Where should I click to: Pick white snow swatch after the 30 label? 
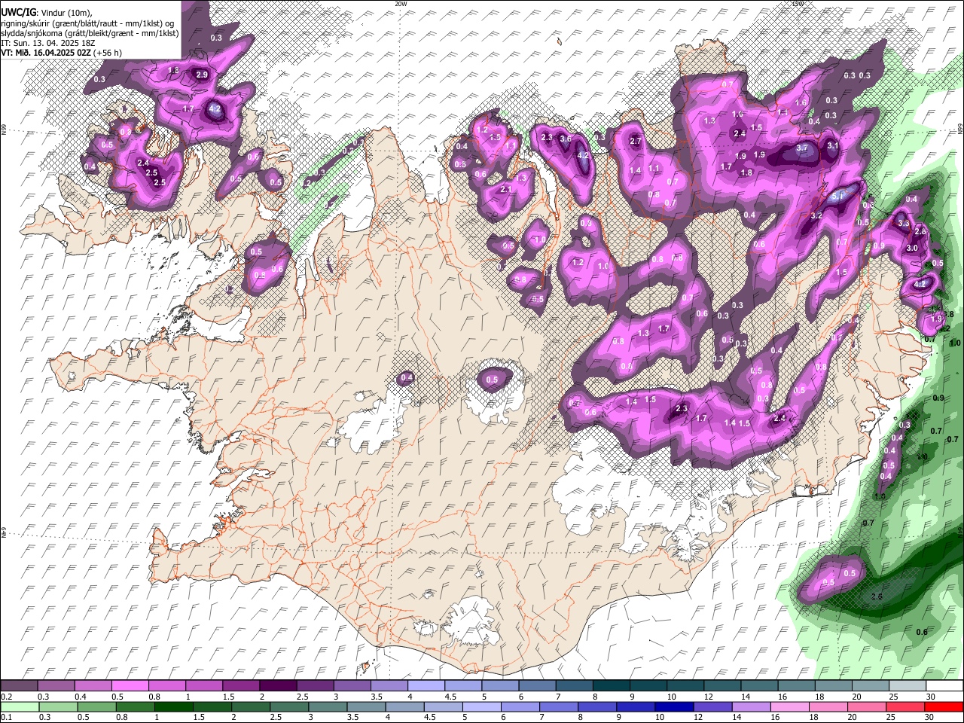click(x=944, y=686)
